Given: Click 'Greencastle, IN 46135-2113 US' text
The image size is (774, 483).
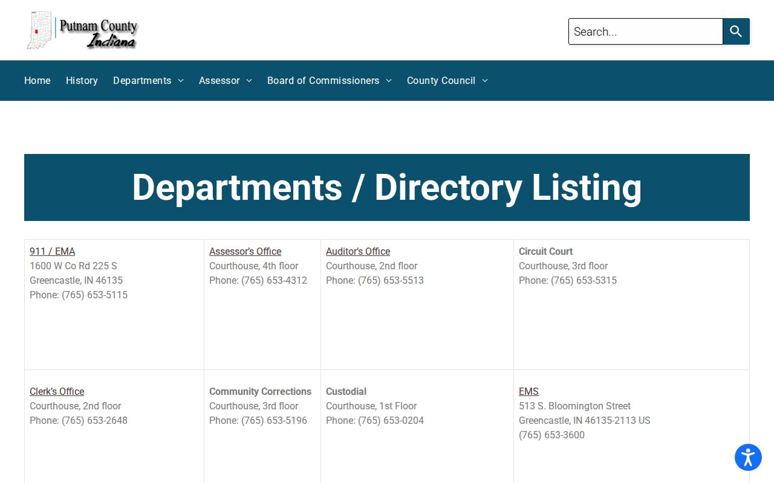Looking at the screenshot, I should (585, 420).
